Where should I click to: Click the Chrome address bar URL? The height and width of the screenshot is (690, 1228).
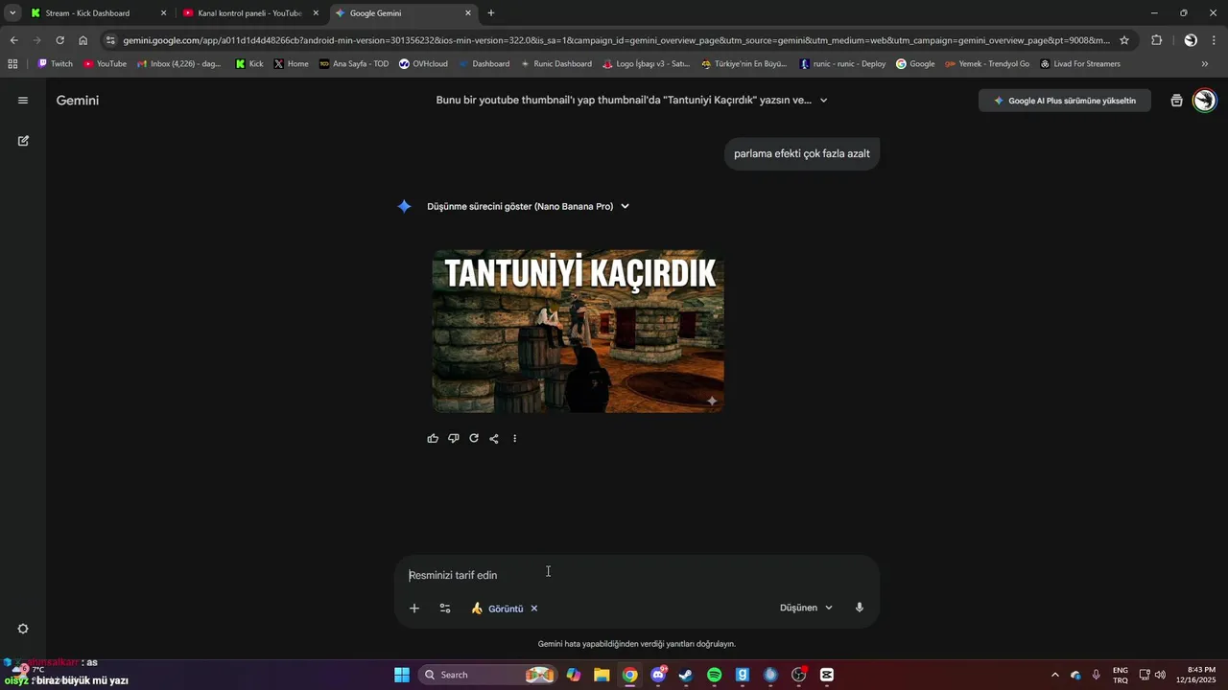tap(616, 40)
